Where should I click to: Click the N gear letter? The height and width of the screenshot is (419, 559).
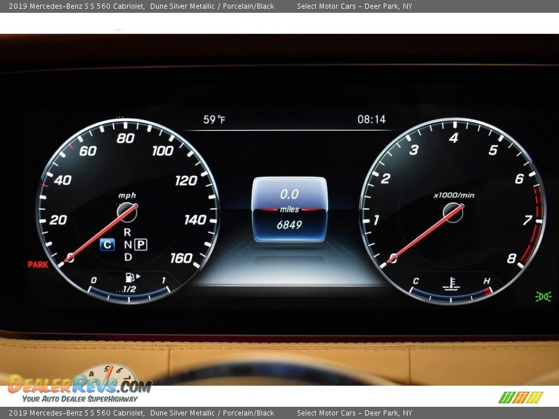(x=128, y=245)
